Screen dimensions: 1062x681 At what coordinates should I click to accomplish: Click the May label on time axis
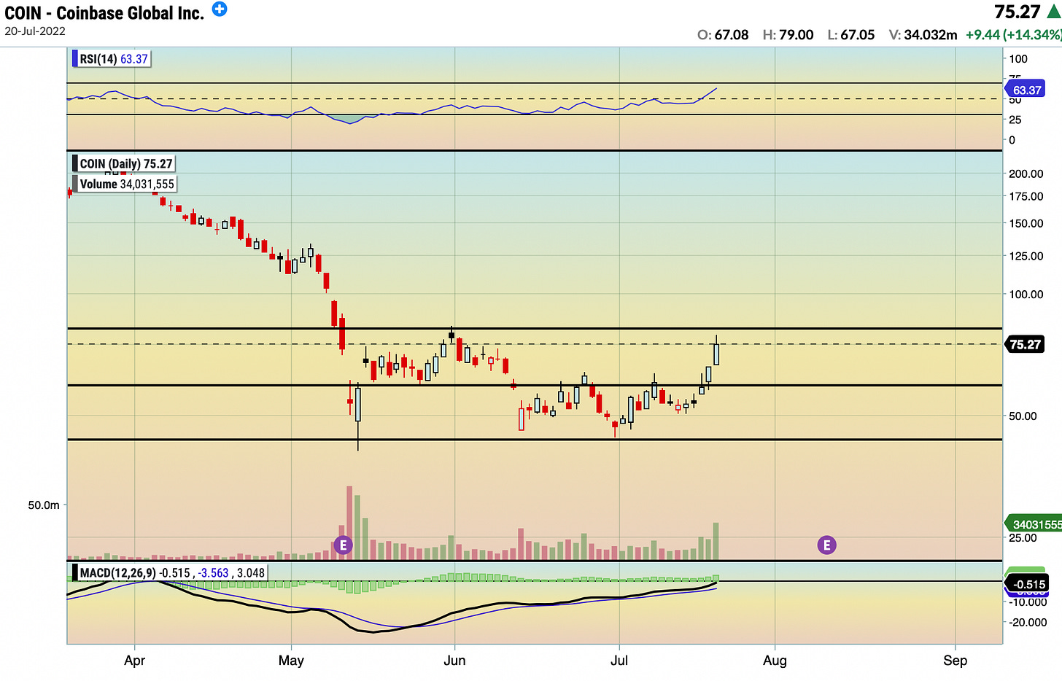point(291,661)
